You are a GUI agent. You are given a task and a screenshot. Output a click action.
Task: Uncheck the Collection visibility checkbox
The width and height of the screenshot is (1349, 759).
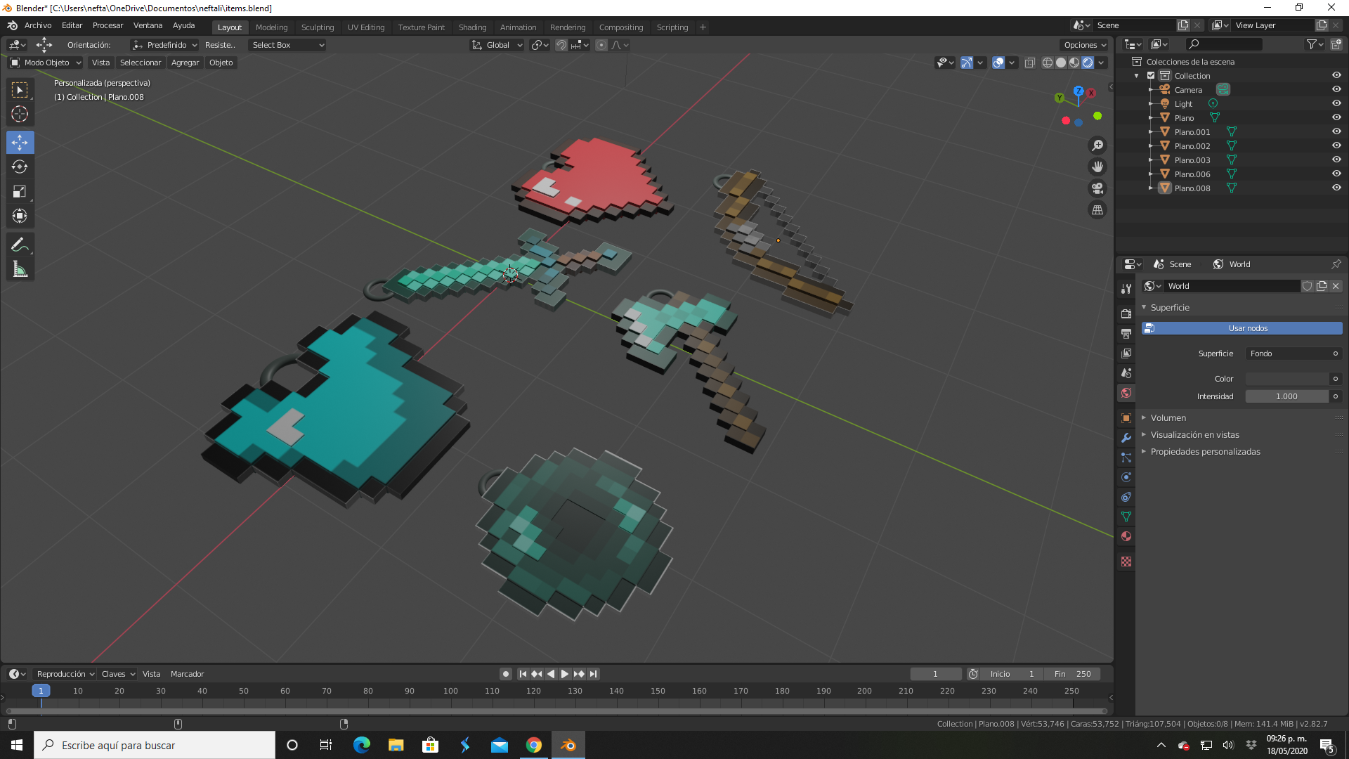pos(1151,75)
